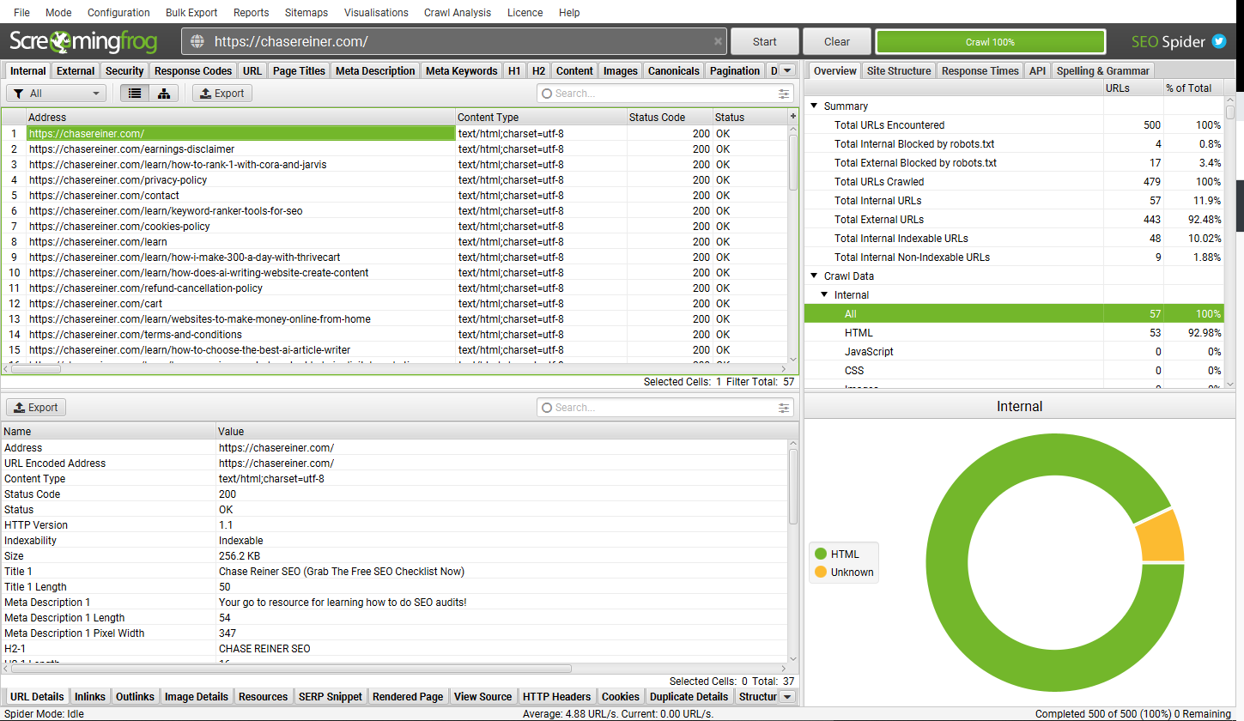Click the lower Export button
The width and height of the screenshot is (1244, 721).
point(36,408)
